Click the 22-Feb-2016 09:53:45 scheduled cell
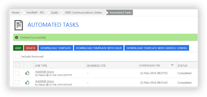Viewport: 207px width, 97px height. coord(154,83)
